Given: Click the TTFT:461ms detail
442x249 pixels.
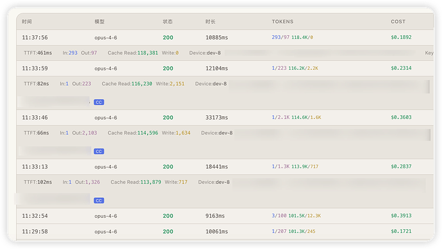Looking at the screenshot, I should click(x=38, y=53).
